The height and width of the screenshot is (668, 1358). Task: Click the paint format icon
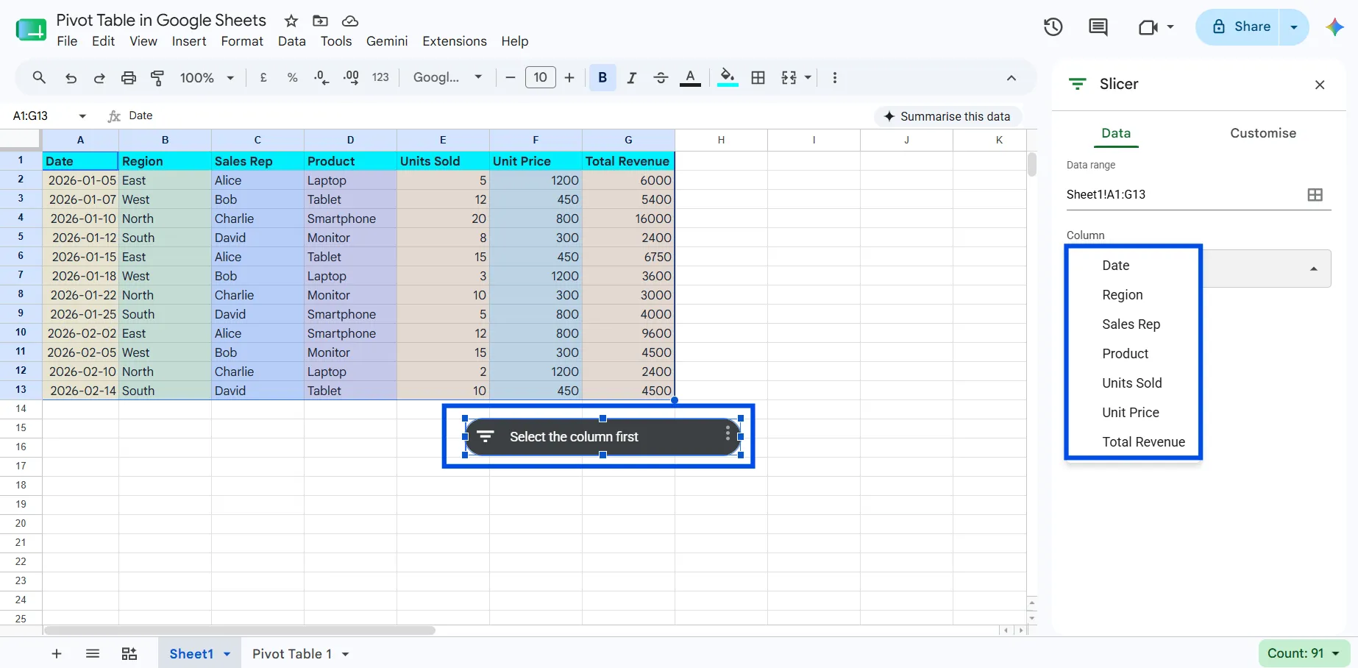(157, 77)
